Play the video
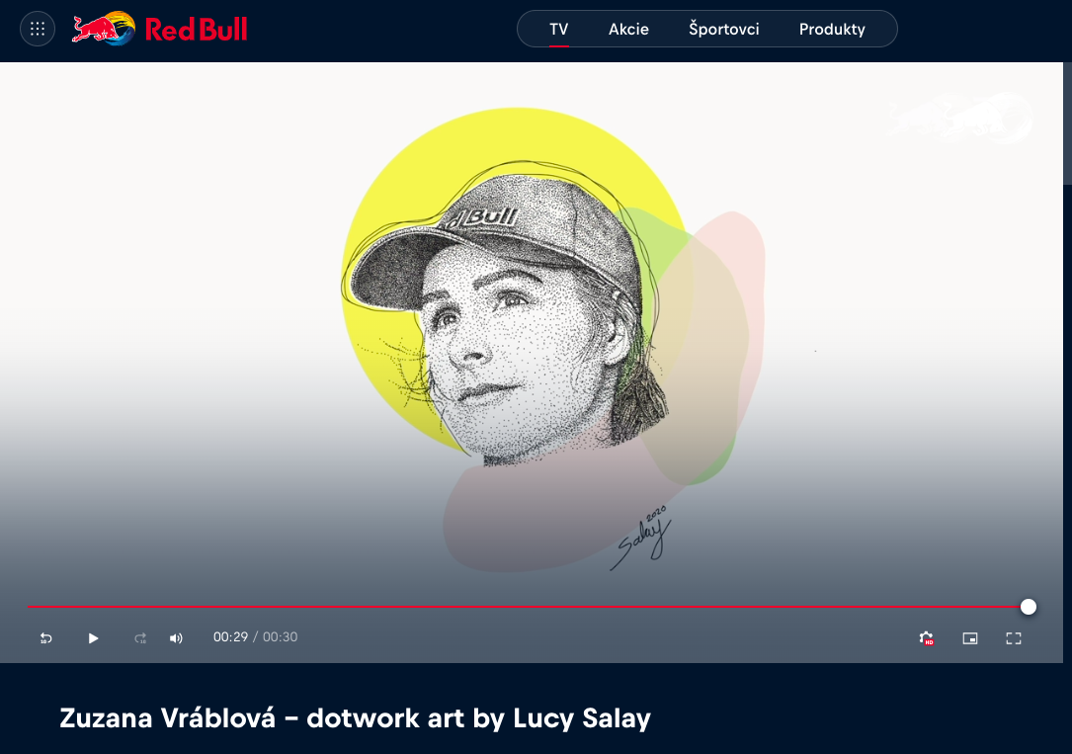 [93, 637]
